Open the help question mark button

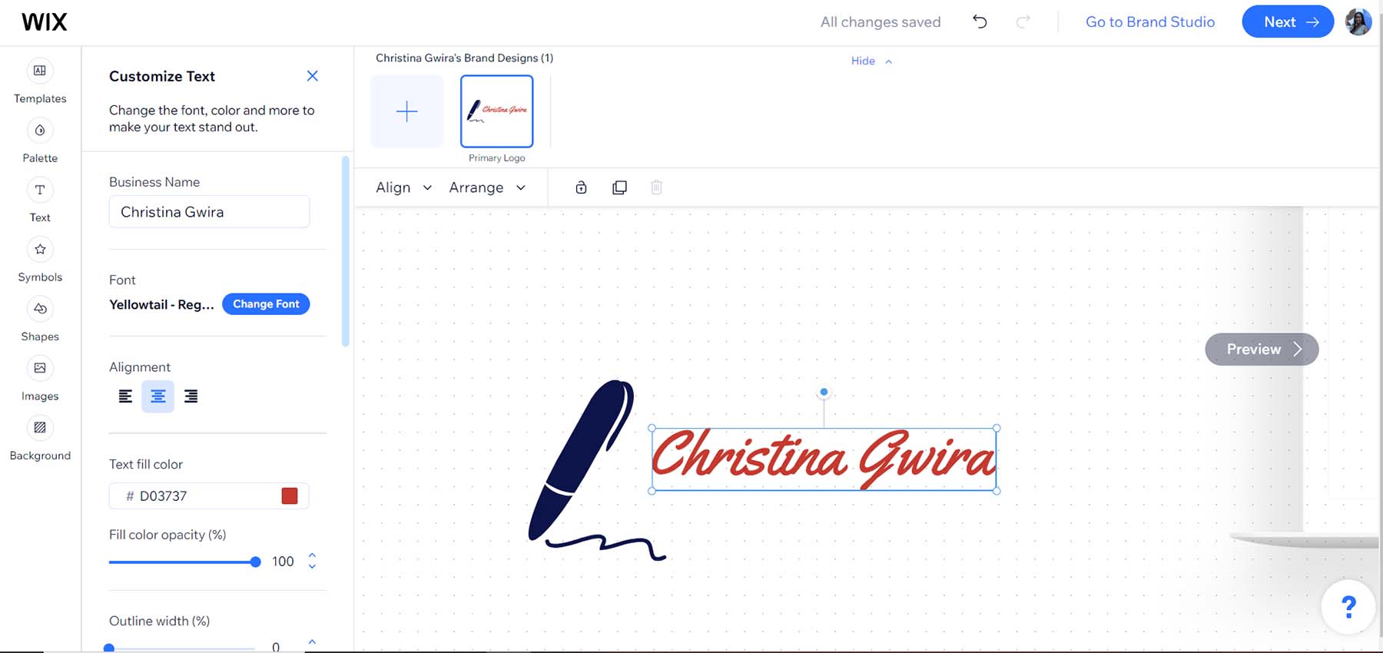tap(1348, 607)
